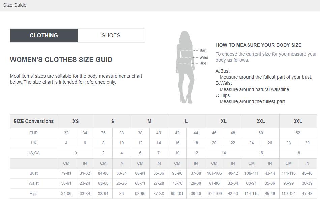The width and height of the screenshot is (320, 207).
Task: Select the M size column header
Action: point(149,121)
